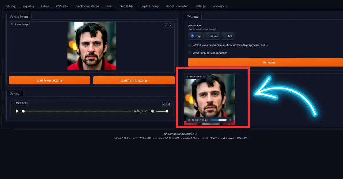
Task: Select the full preprocess option
Action: click(228, 36)
